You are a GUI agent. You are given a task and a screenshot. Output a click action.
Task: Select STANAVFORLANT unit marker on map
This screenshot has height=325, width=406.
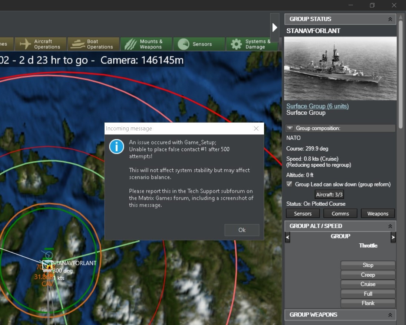(x=47, y=266)
